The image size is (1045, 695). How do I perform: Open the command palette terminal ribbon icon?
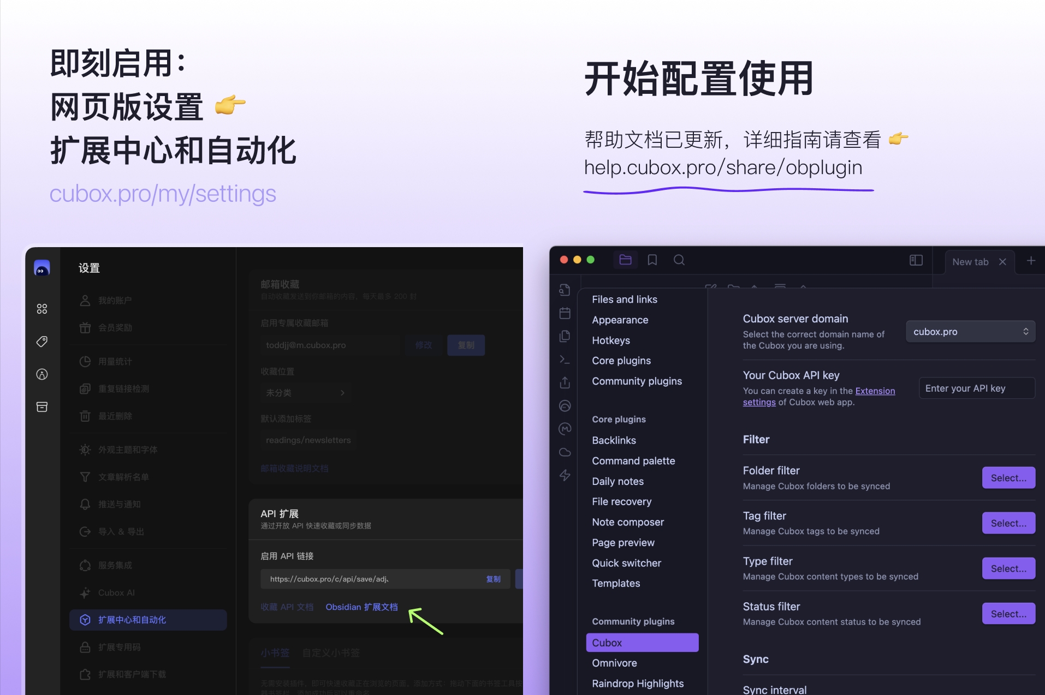[x=565, y=360]
